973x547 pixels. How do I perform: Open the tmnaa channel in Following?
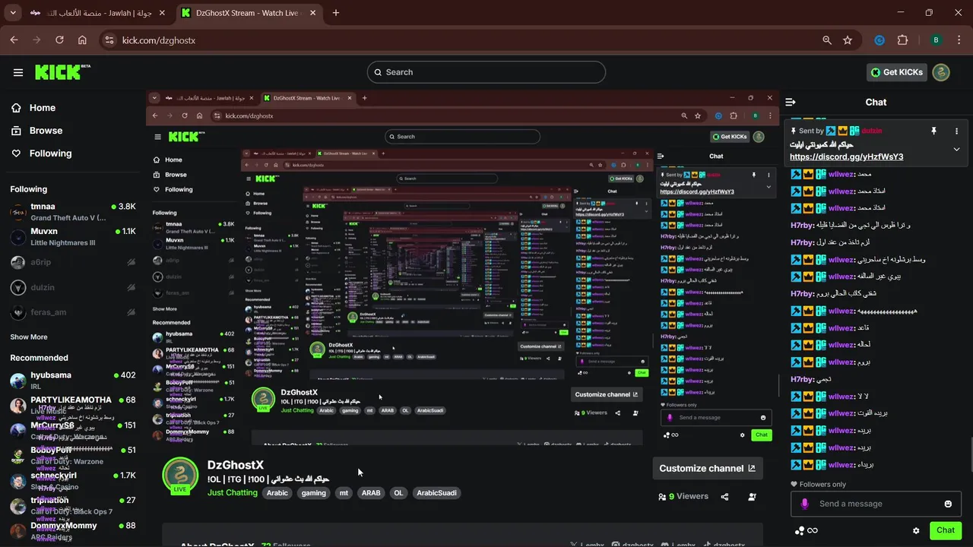pyautogui.click(x=72, y=212)
